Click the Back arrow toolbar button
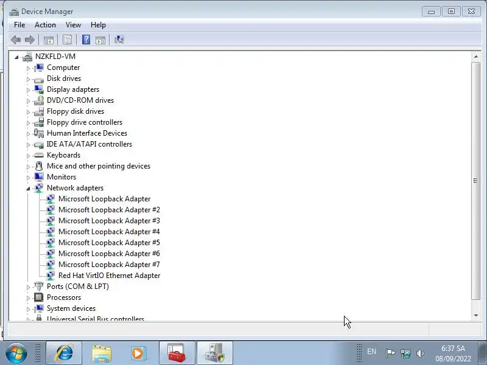Image resolution: width=487 pixels, height=365 pixels. pyautogui.click(x=16, y=40)
